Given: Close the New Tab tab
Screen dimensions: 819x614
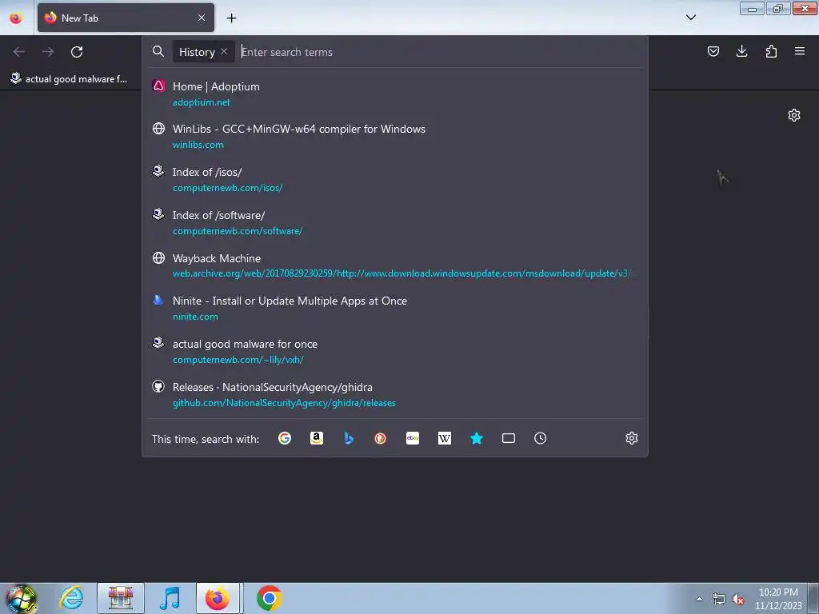Looking at the screenshot, I should [x=202, y=18].
